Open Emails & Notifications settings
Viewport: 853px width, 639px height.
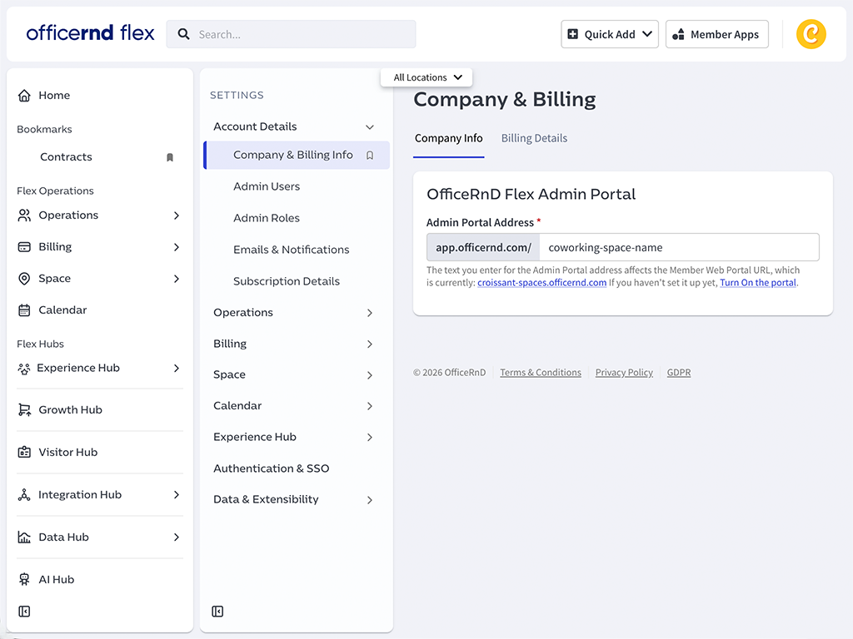coord(291,250)
